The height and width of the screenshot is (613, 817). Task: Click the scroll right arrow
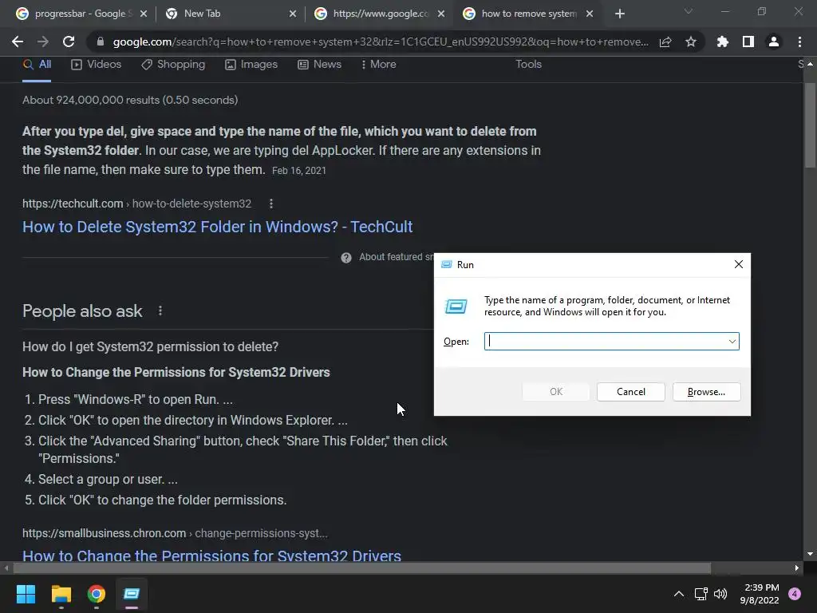click(797, 568)
